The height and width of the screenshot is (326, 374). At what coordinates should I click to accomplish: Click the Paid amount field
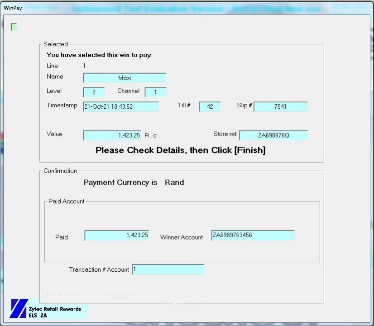117,235
